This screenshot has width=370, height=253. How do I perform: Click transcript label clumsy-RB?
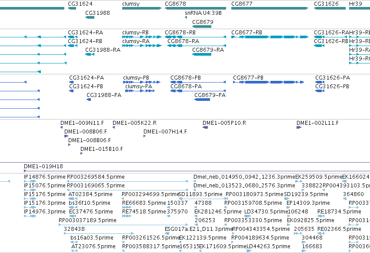136,33
